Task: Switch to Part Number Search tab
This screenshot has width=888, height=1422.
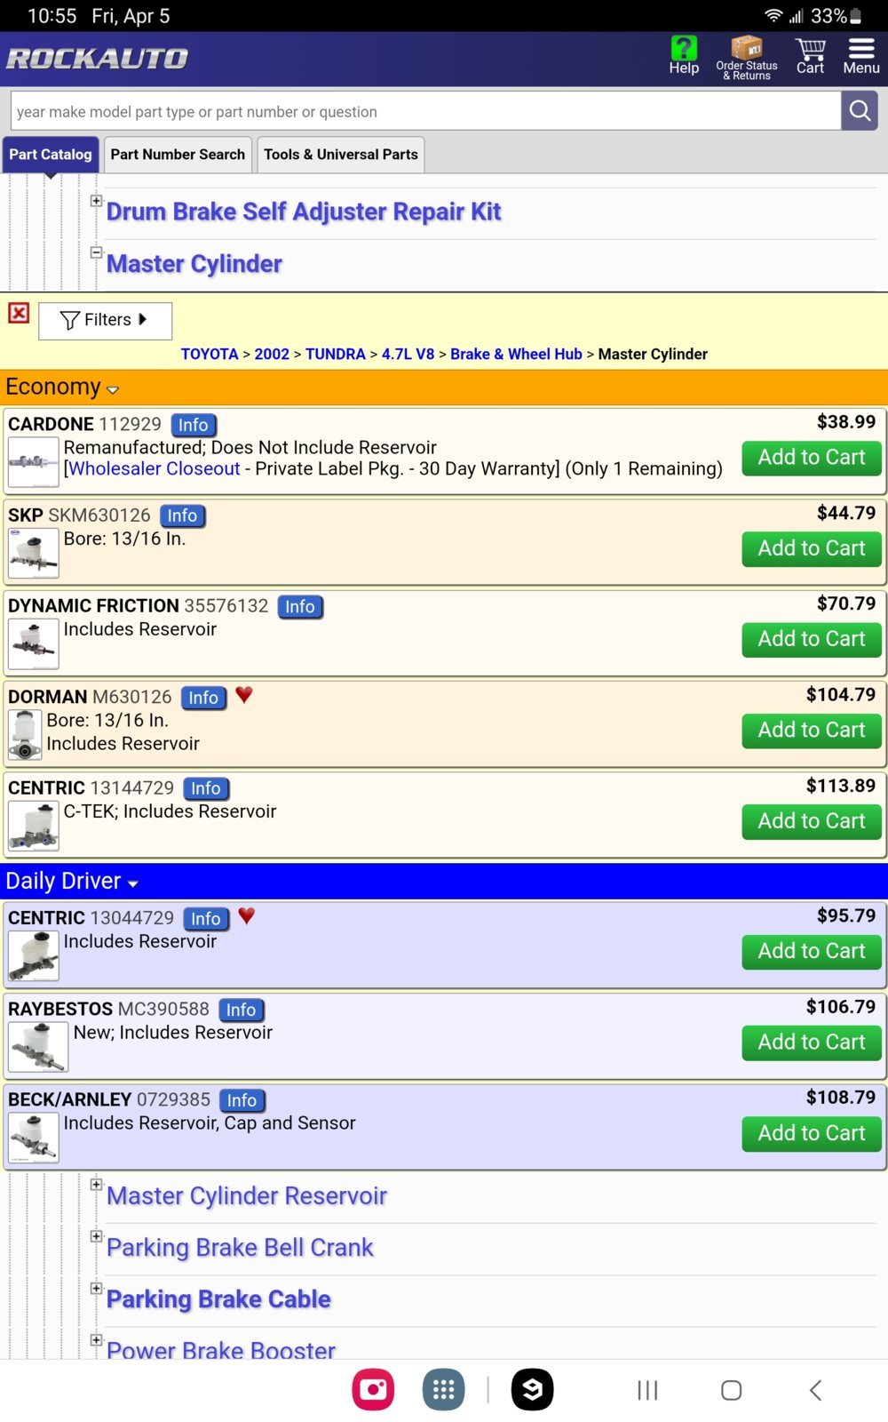Action: (x=178, y=155)
